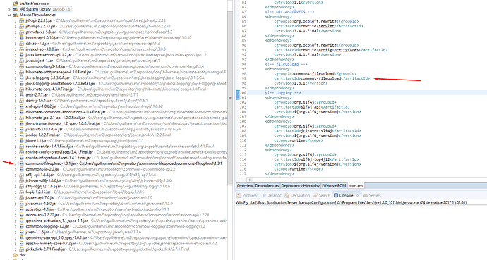
Task: Switch to the Overview tab
Action: point(245,185)
